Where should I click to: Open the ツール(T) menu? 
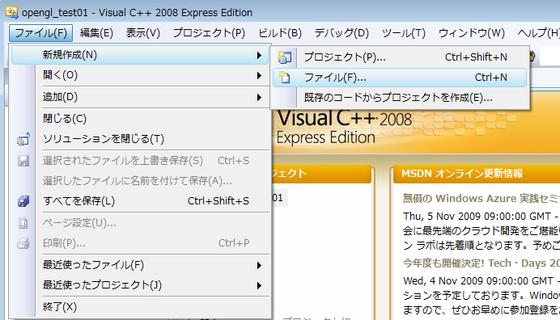click(404, 33)
